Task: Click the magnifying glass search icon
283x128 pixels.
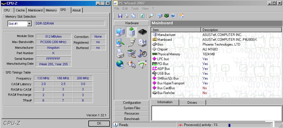Action: tap(151, 16)
